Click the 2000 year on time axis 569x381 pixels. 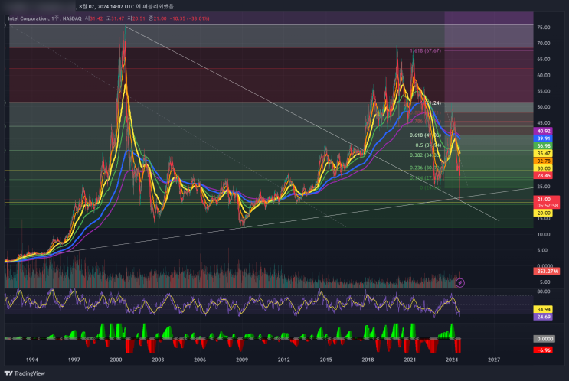click(116, 360)
